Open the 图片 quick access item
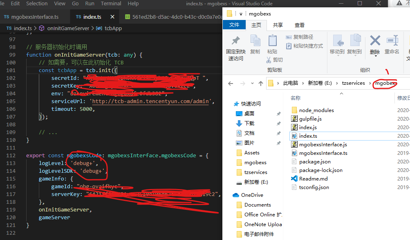The width and height of the screenshot is (410, 240). [x=249, y=143]
